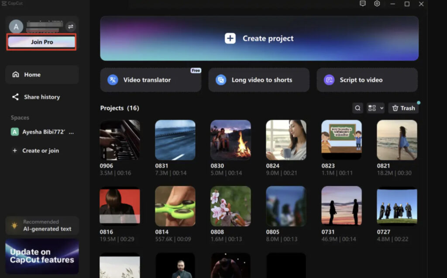The image size is (447, 278).
Task: Open the feedback chat icon
Action: click(x=362, y=3)
